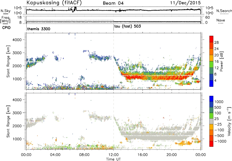Click the "Time UT" axis title
This screenshot has height=161, width=232.
[113, 159]
